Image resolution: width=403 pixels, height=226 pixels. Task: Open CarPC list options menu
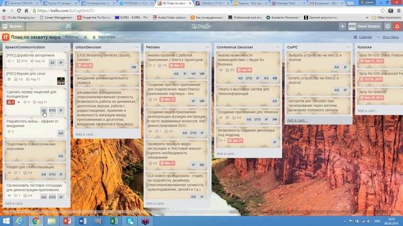pyautogui.click(x=348, y=47)
